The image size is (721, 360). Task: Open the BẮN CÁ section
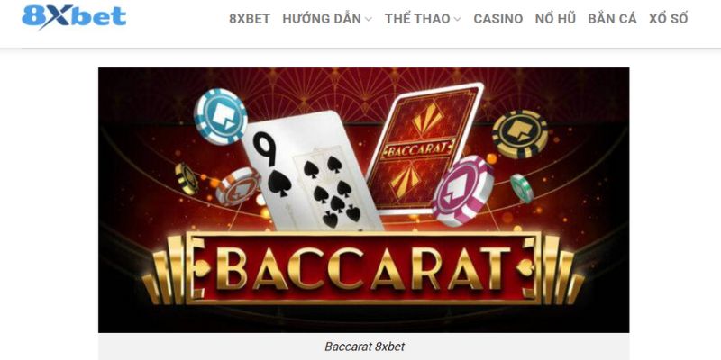(612, 19)
